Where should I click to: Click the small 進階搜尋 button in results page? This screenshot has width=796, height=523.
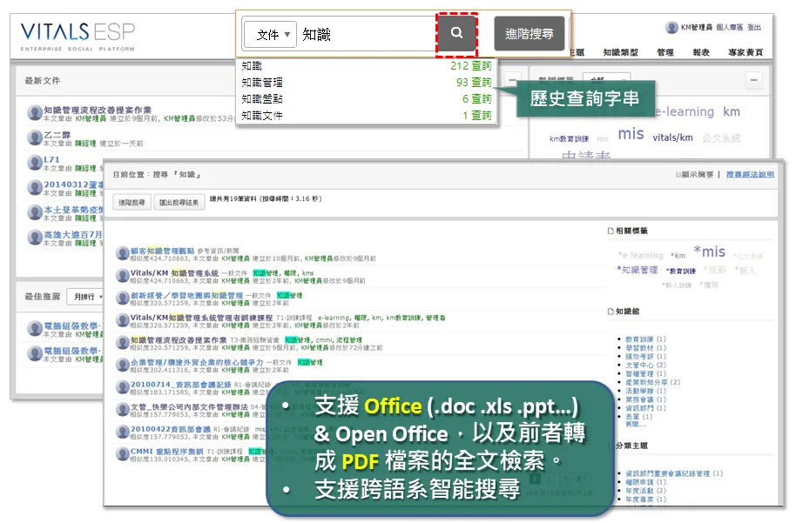coord(132,203)
